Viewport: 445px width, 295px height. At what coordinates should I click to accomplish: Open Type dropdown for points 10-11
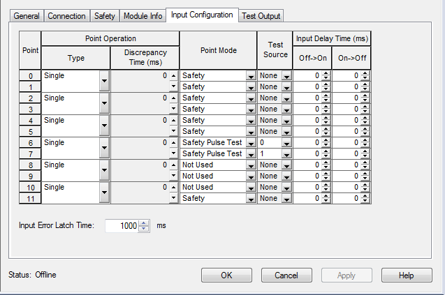coord(104,192)
